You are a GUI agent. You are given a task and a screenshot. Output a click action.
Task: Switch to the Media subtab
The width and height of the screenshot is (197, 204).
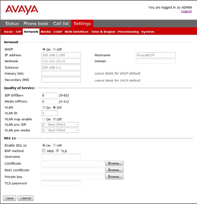pyautogui.click(x=46, y=32)
